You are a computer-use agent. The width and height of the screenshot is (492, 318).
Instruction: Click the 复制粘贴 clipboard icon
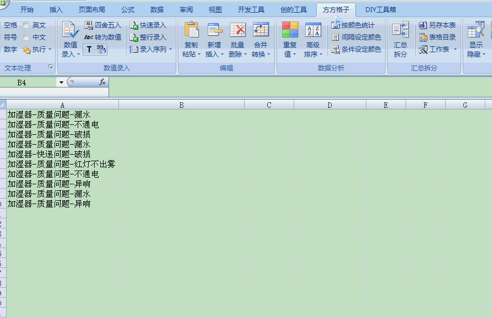[x=191, y=31]
